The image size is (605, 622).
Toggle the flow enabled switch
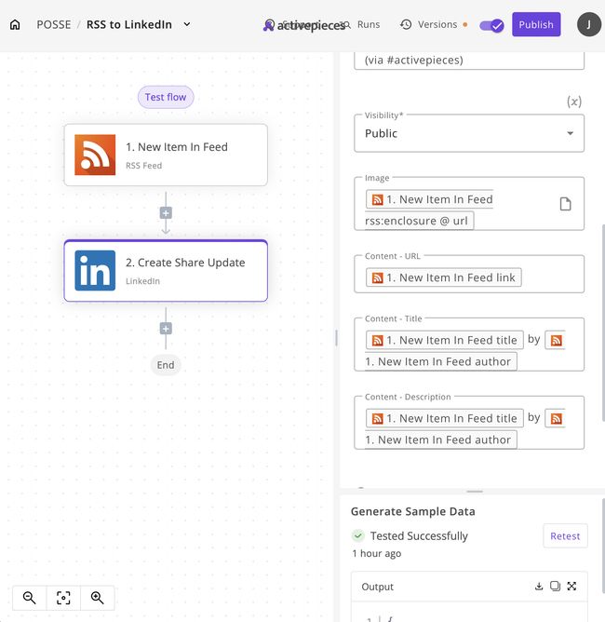click(x=491, y=26)
